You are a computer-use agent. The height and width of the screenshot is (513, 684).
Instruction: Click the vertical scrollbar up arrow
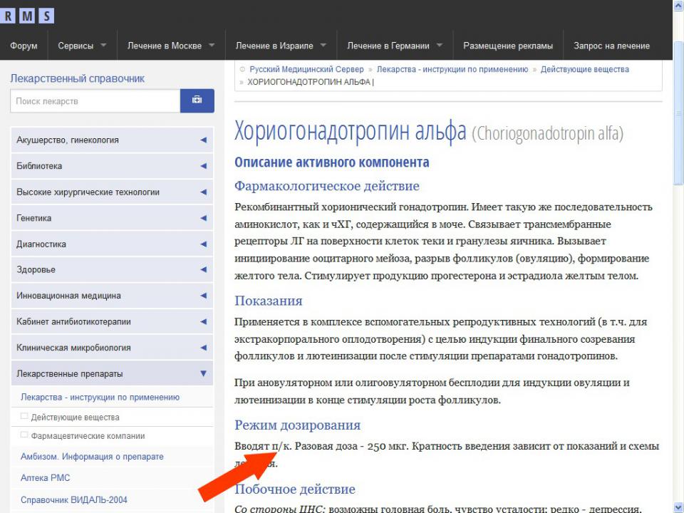(x=678, y=6)
